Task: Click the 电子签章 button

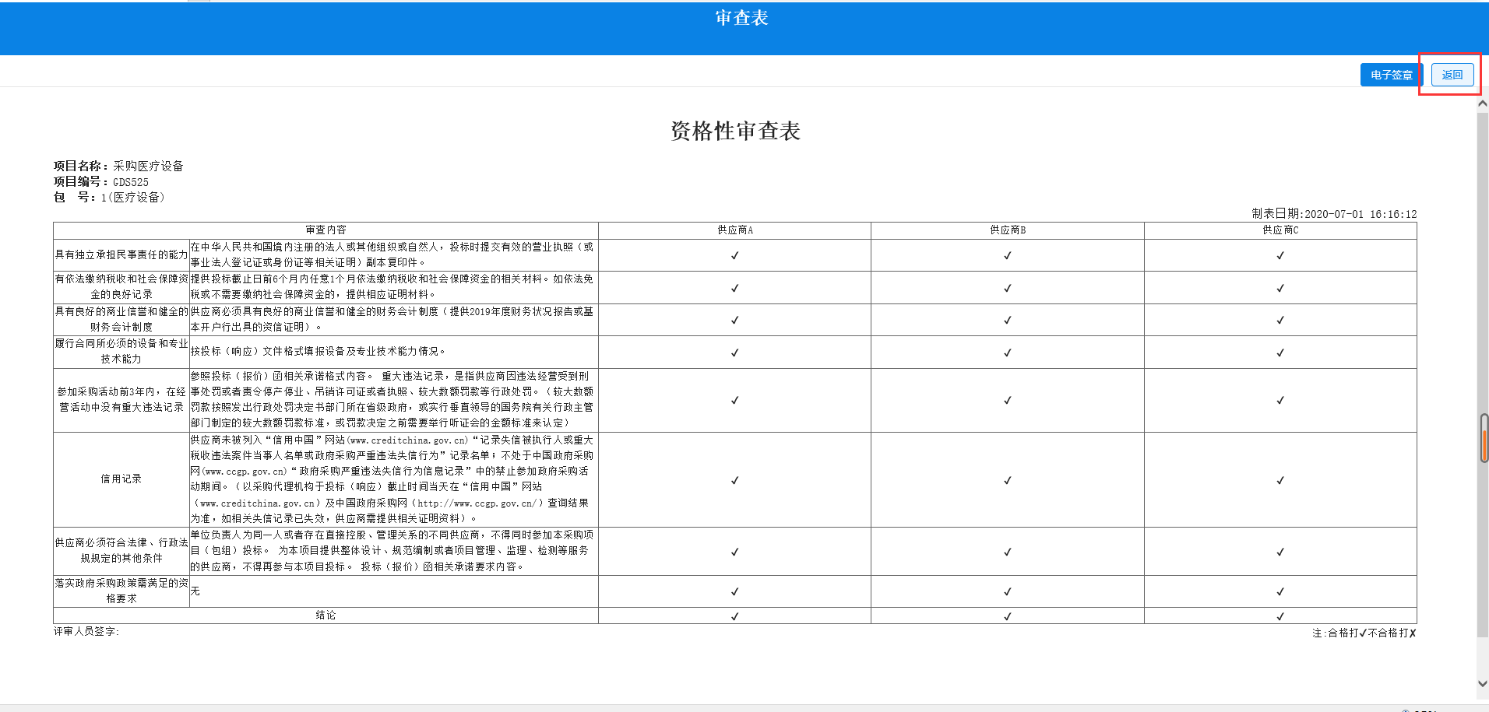Action: coord(1391,75)
